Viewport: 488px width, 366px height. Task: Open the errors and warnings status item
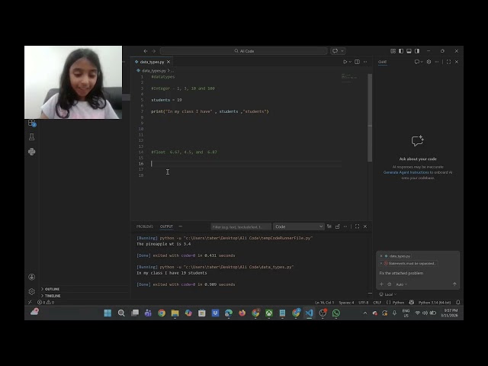pos(46,302)
